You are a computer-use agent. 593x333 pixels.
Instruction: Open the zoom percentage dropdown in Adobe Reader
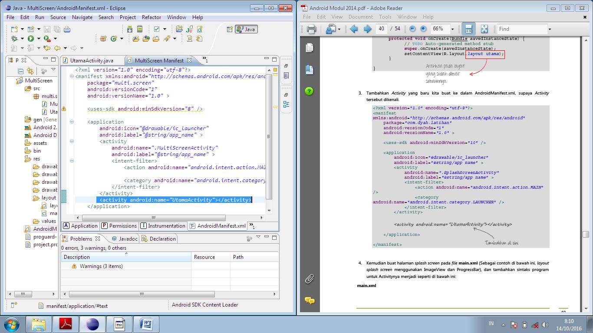coord(453,29)
